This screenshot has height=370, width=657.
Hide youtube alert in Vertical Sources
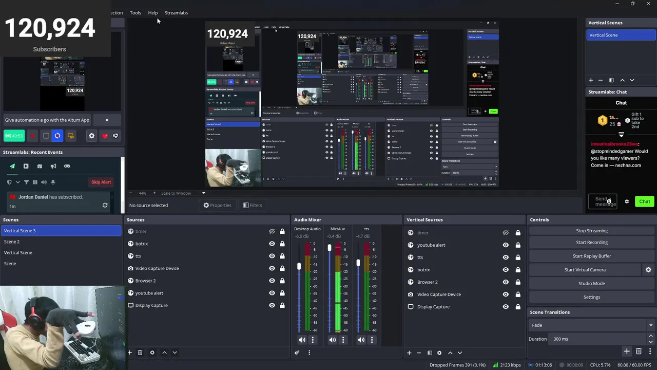pyautogui.click(x=506, y=245)
